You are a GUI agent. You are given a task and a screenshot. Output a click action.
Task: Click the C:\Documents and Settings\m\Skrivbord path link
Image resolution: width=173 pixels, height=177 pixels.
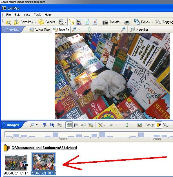[x=44, y=148]
